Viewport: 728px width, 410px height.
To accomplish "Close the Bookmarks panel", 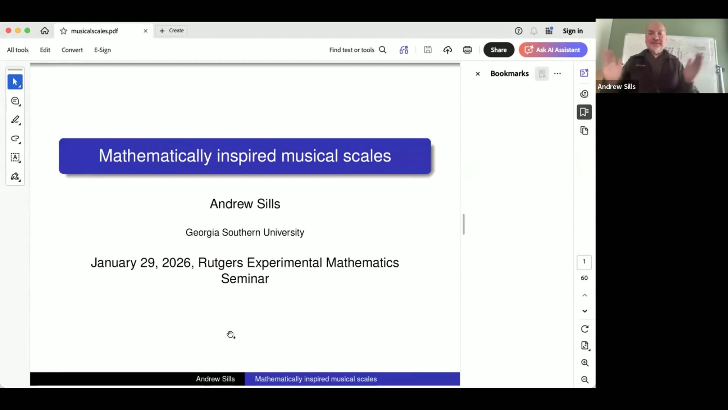I will pos(478,74).
